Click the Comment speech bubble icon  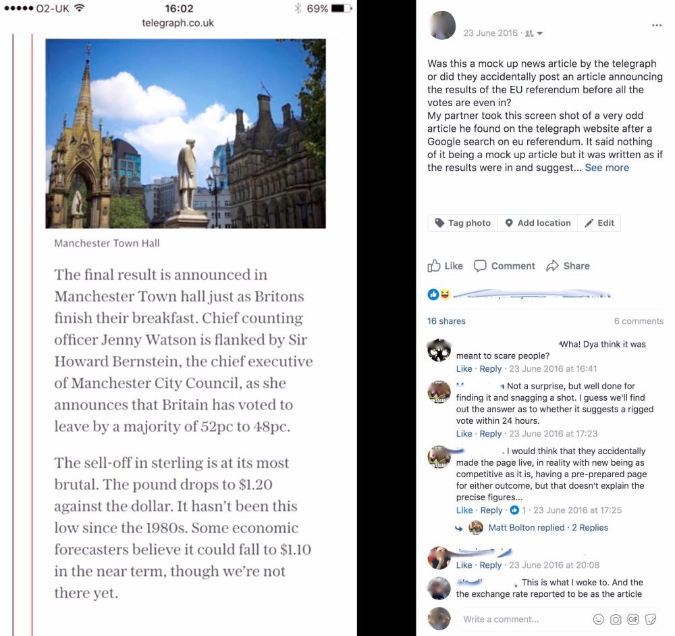480,266
